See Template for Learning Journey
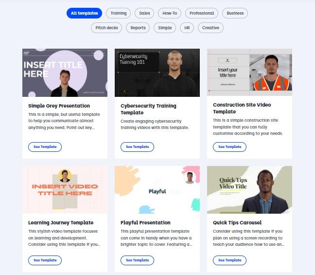This screenshot has height=275, width=315. coord(45,260)
